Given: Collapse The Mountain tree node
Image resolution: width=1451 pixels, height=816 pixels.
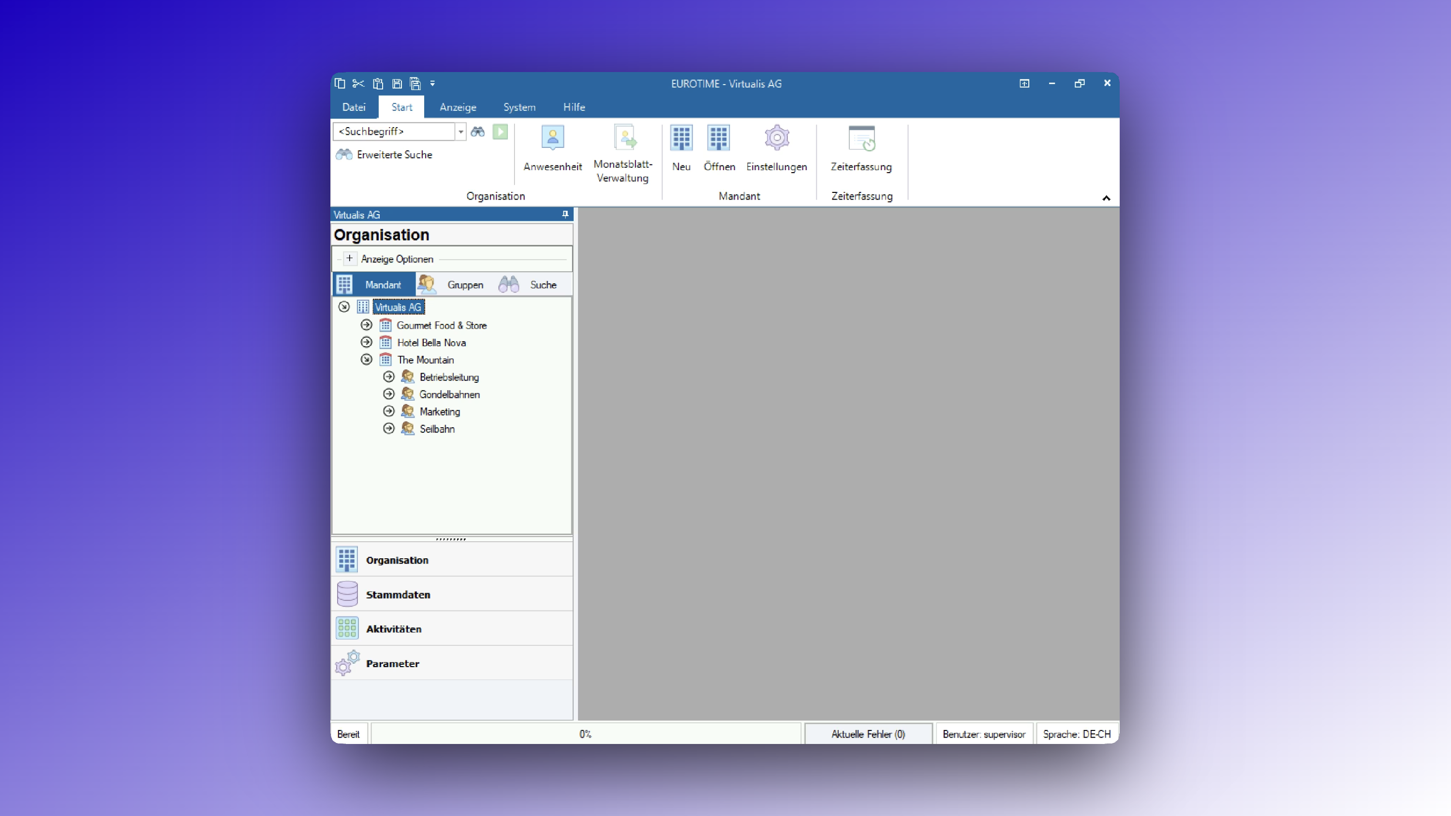Looking at the screenshot, I should coord(366,359).
